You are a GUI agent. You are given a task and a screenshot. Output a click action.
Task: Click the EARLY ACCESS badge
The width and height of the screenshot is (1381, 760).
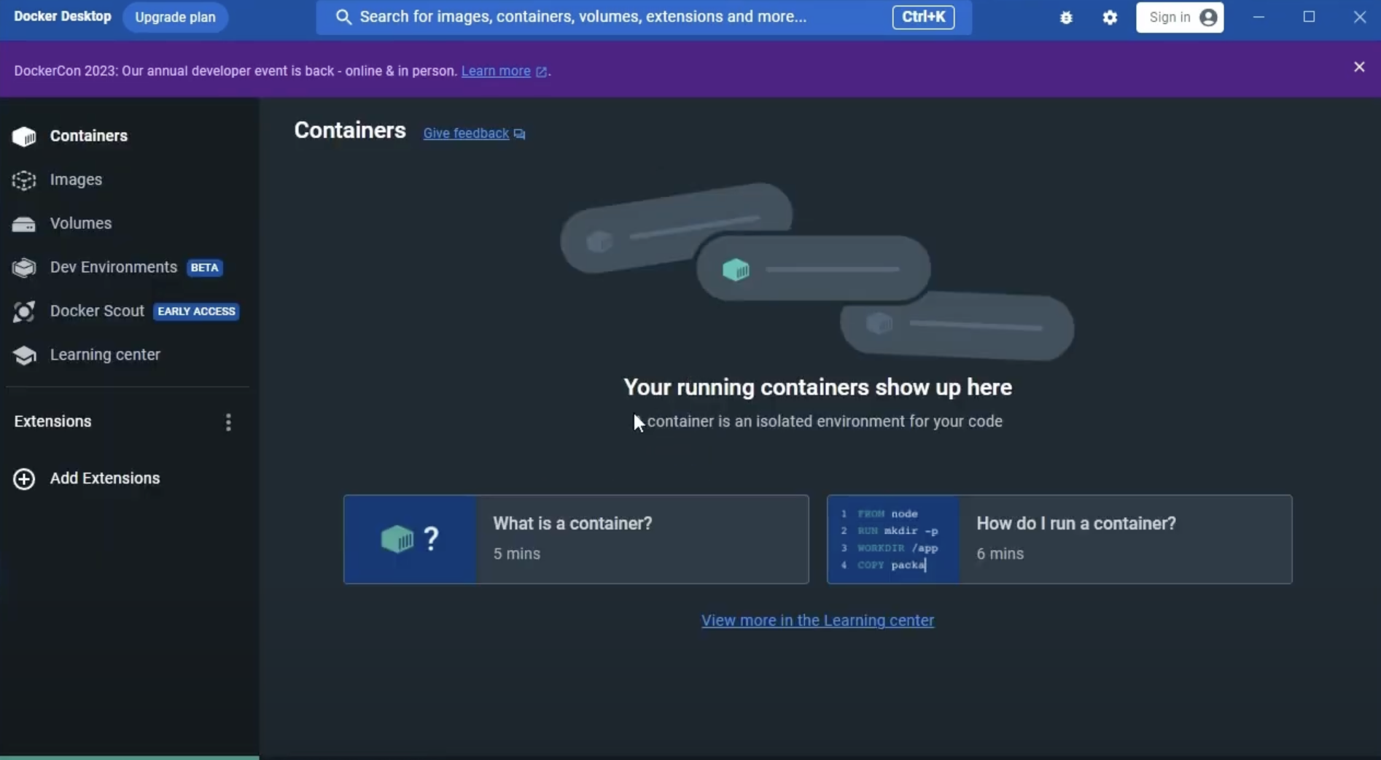click(196, 311)
